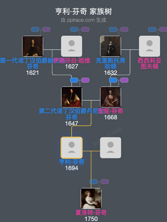Open 夏洛特·芬奇 portrait thumbnail
This screenshot has height=222, width=167.
point(91,198)
